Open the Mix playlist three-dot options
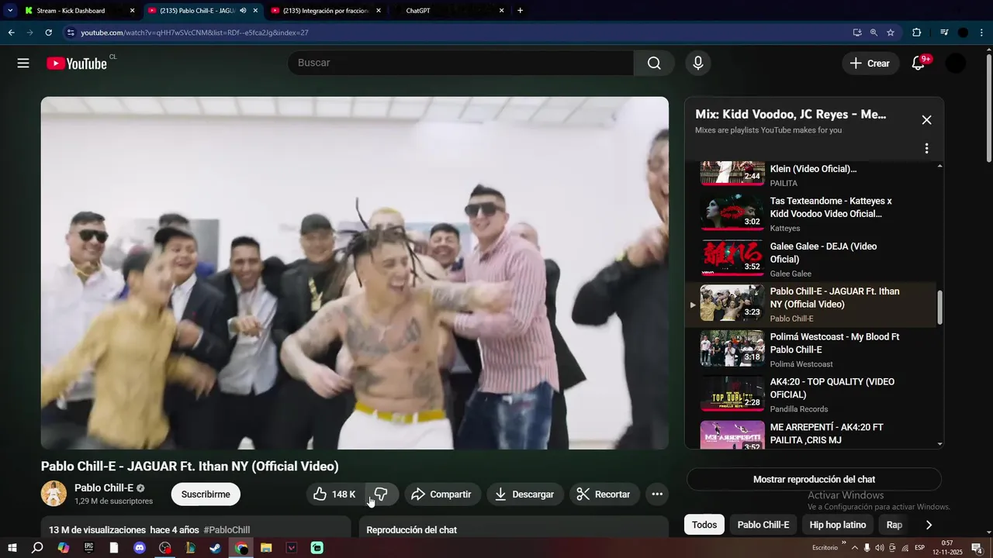Image resolution: width=993 pixels, height=558 pixels. tap(926, 148)
